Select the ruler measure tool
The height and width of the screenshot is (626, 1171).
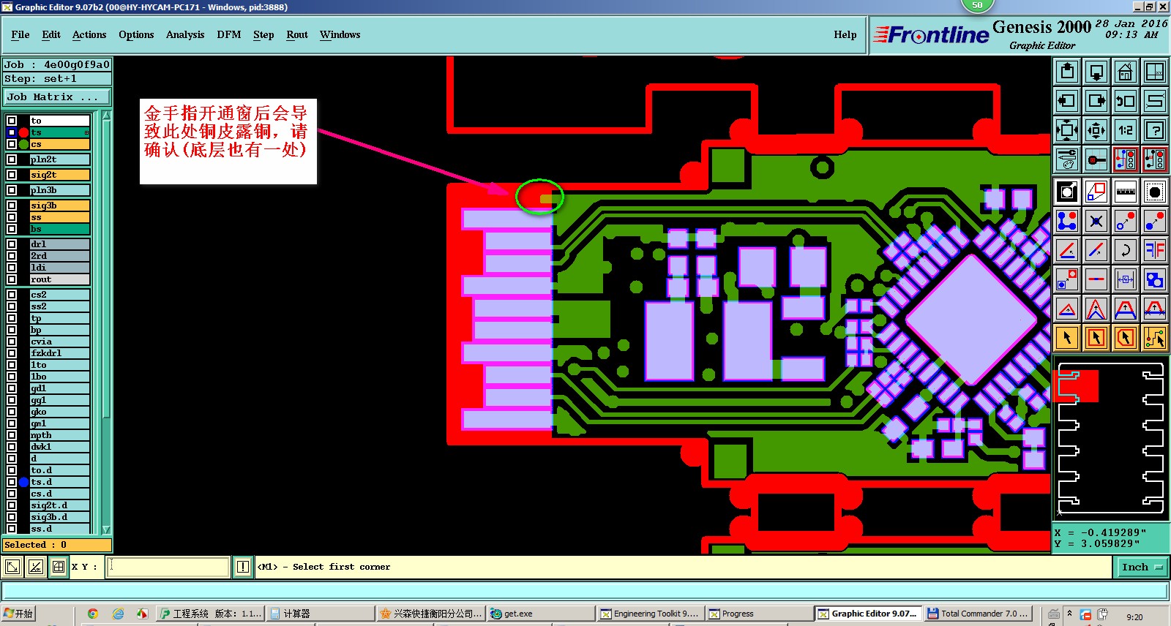1126,192
